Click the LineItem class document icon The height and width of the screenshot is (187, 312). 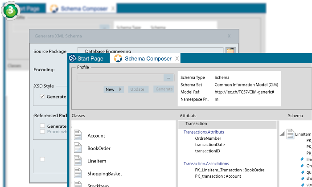pos(78,161)
